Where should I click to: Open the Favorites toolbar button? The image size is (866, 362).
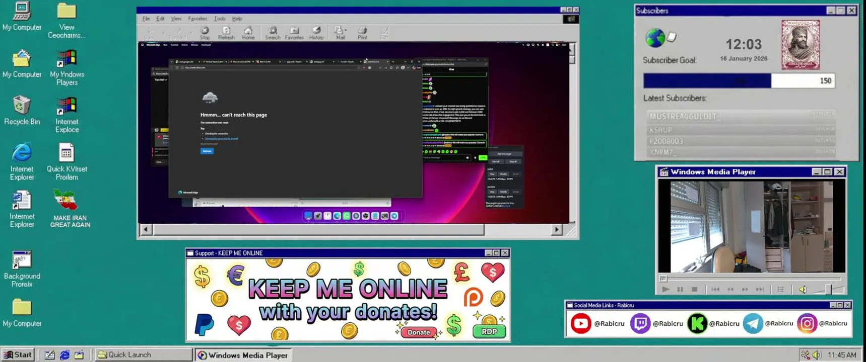click(x=294, y=33)
